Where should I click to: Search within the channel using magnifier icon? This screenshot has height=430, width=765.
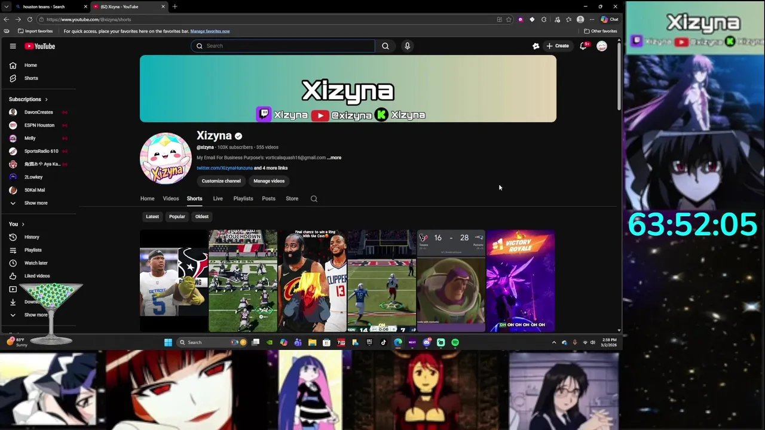click(x=314, y=199)
